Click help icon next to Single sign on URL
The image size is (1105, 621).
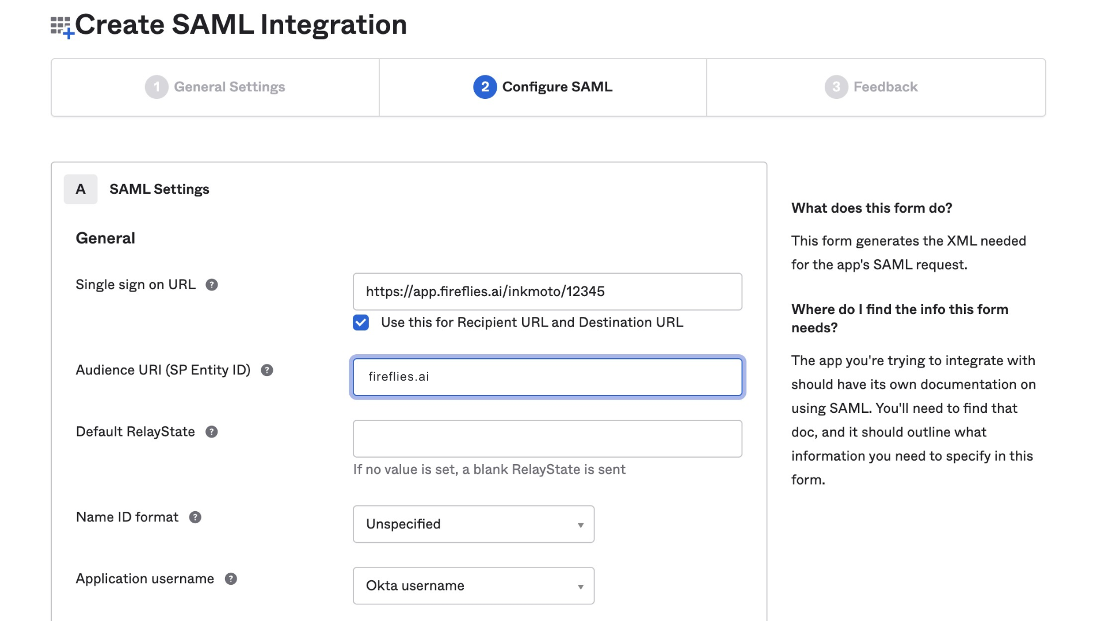tap(212, 285)
